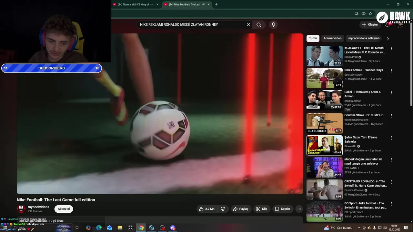
Task: Open Nike Football Winner Stays thumbnail
Action: 325,78
